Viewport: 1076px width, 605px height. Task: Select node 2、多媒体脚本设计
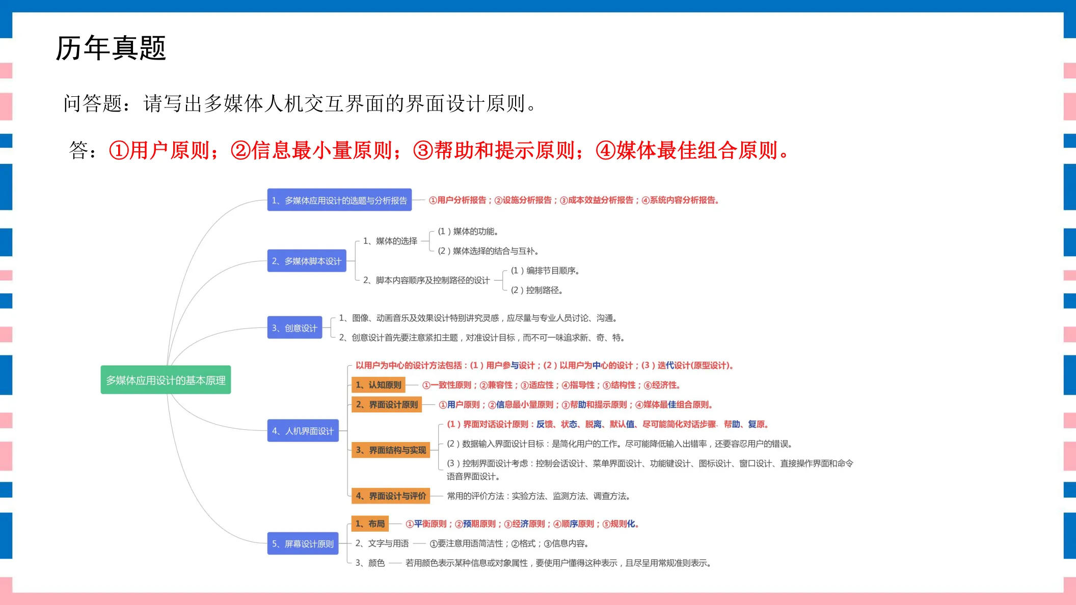pos(307,261)
